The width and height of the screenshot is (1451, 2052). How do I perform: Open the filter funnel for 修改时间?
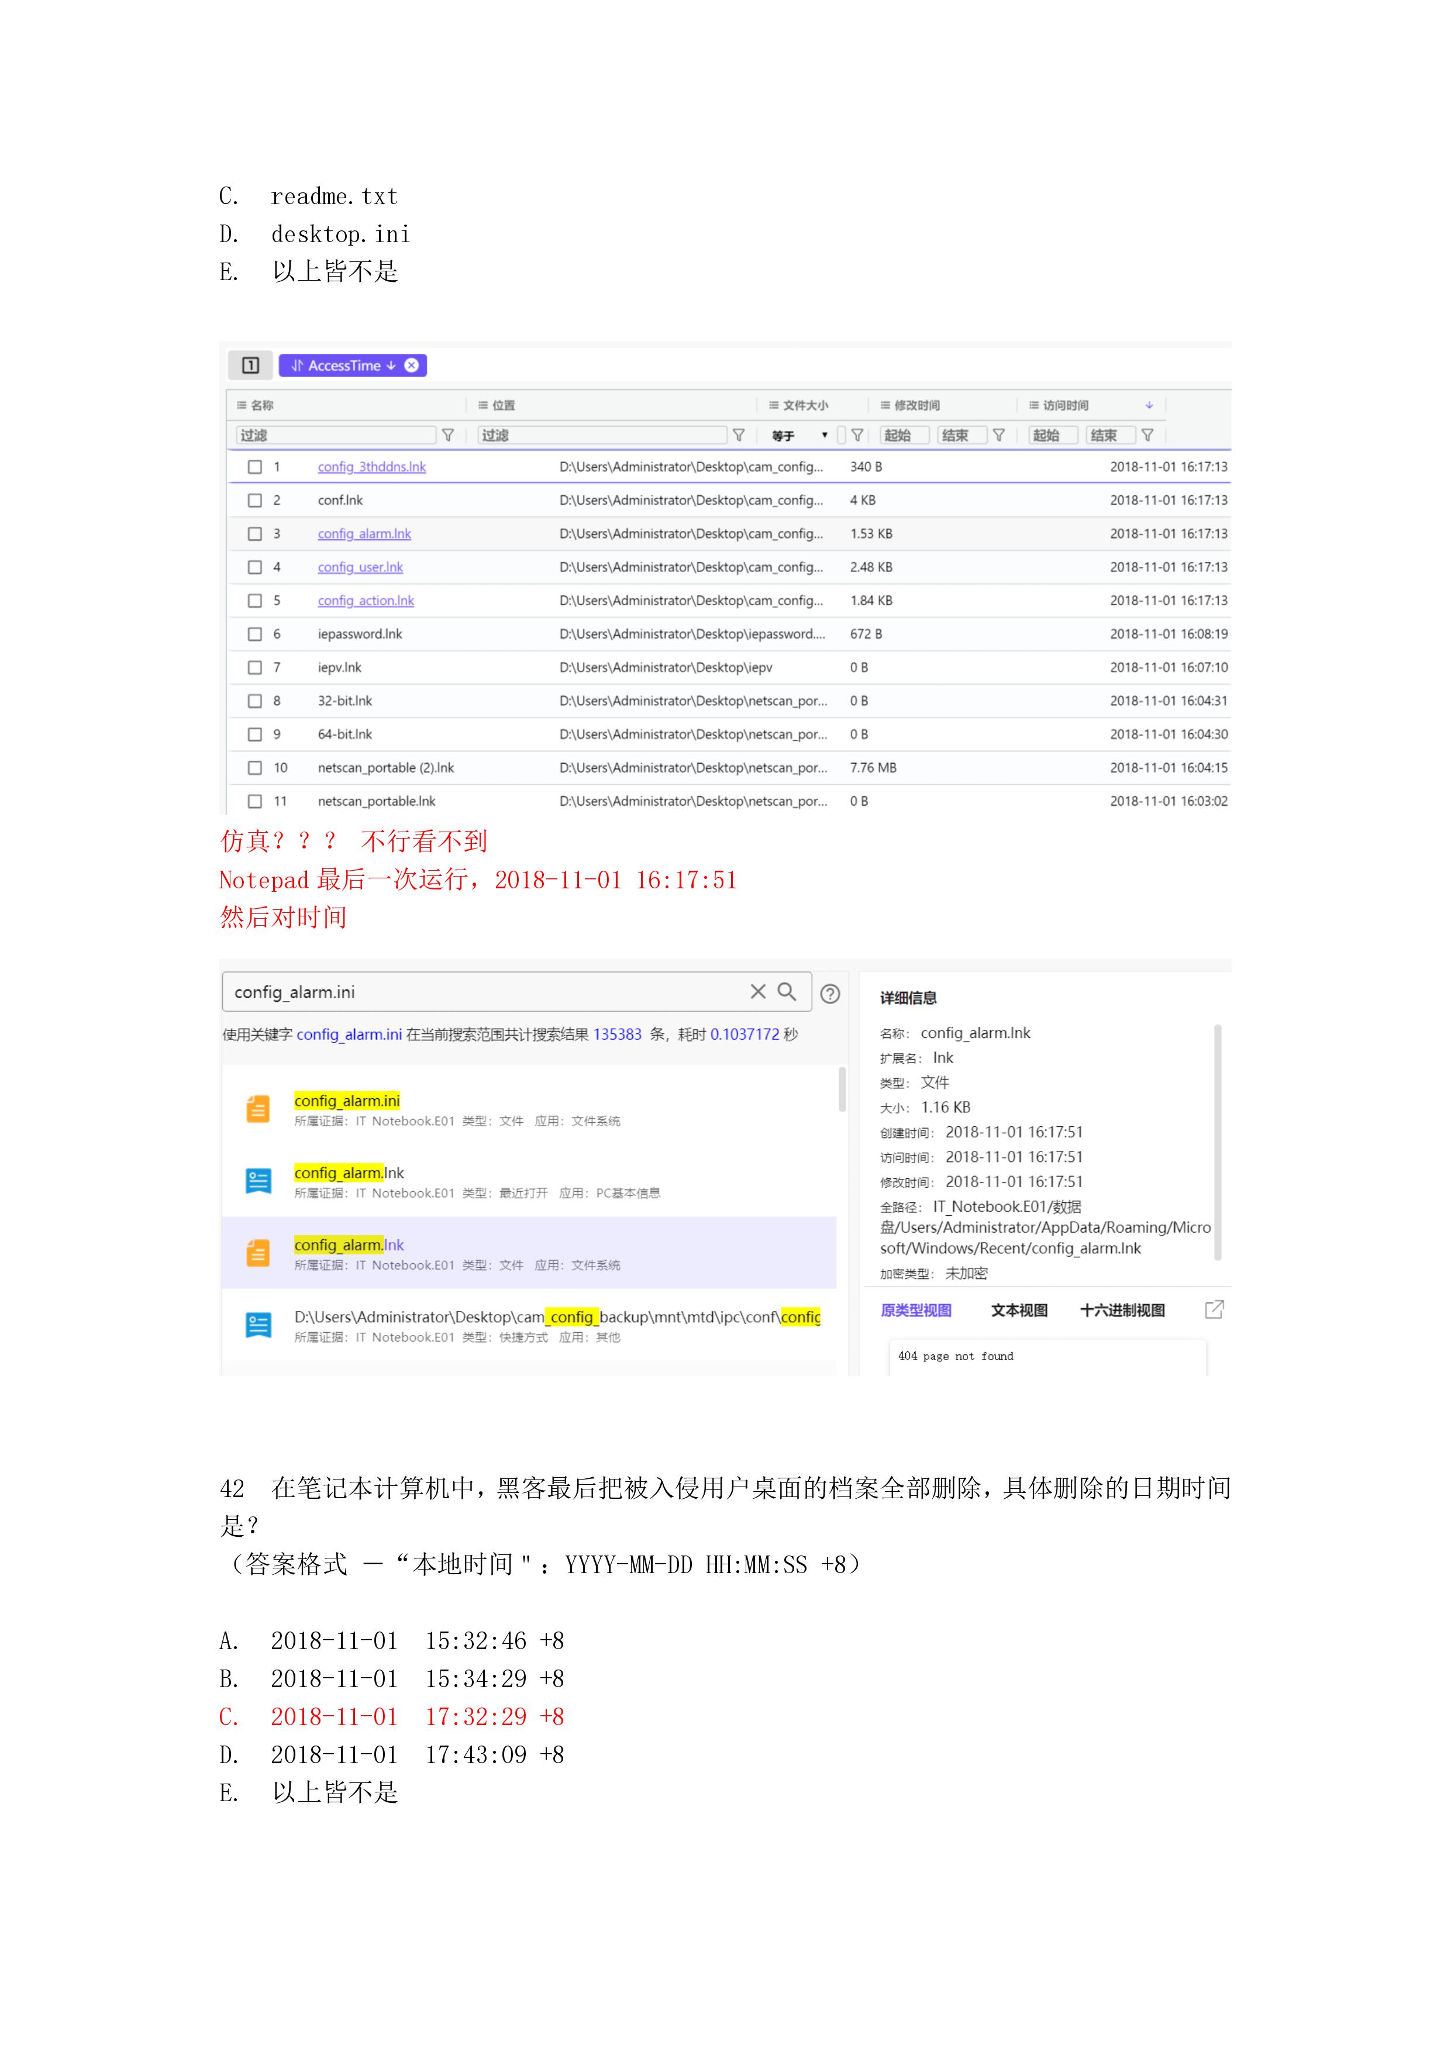click(999, 435)
